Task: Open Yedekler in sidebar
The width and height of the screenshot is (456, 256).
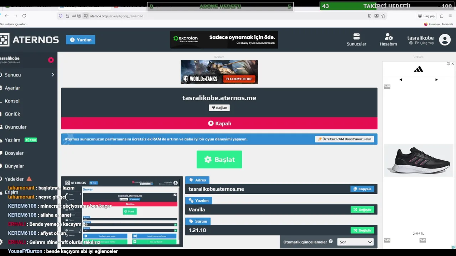Action: tap(14, 179)
